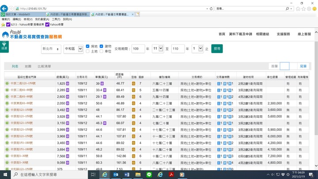This screenshot has height=179, width=318.
Task: Toggle the 建物 checkbox
Action: pyautogui.click(x=102, y=46)
